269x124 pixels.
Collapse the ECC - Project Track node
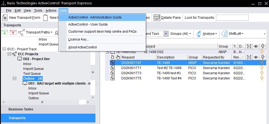(4, 49)
